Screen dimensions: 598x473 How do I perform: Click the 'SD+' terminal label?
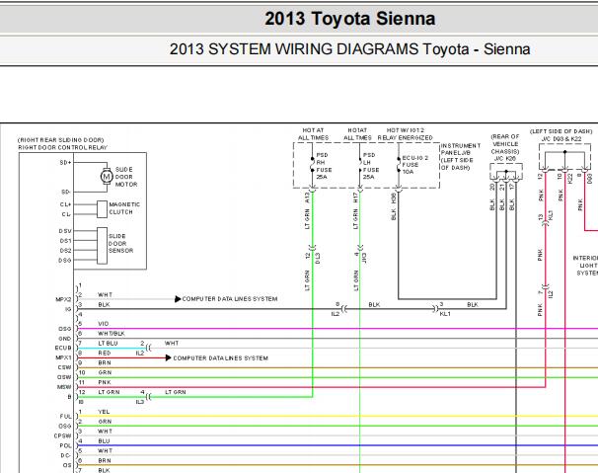(65, 162)
